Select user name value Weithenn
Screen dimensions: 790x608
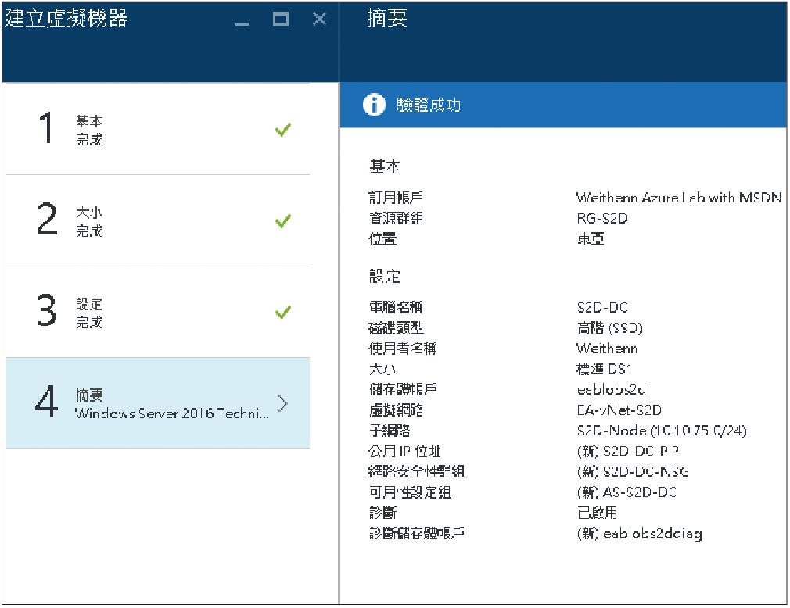607,349
